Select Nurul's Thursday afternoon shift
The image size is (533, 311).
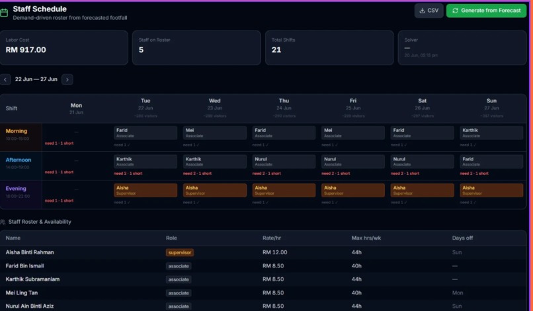click(x=284, y=162)
